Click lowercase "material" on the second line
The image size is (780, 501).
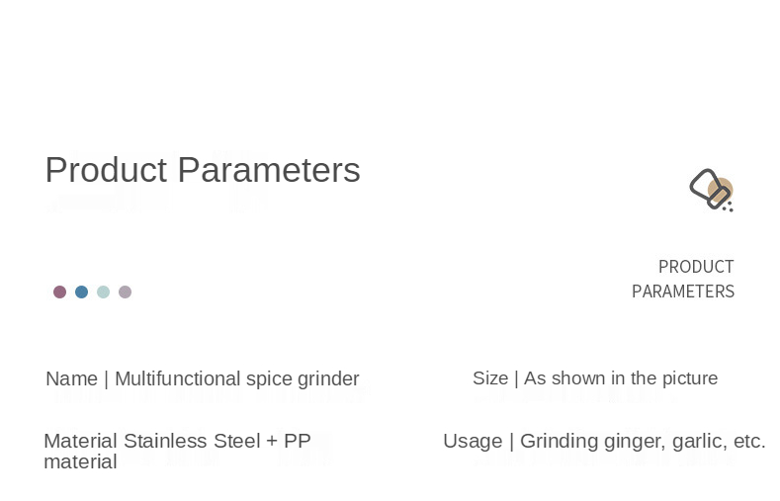pyautogui.click(x=80, y=461)
